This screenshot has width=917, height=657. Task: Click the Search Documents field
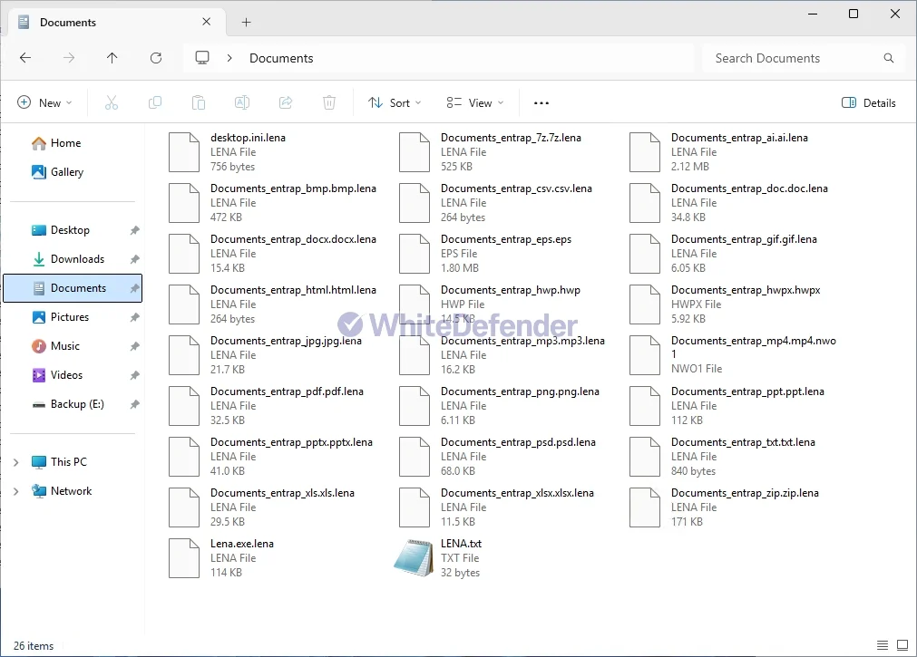[x=794, y=58]
